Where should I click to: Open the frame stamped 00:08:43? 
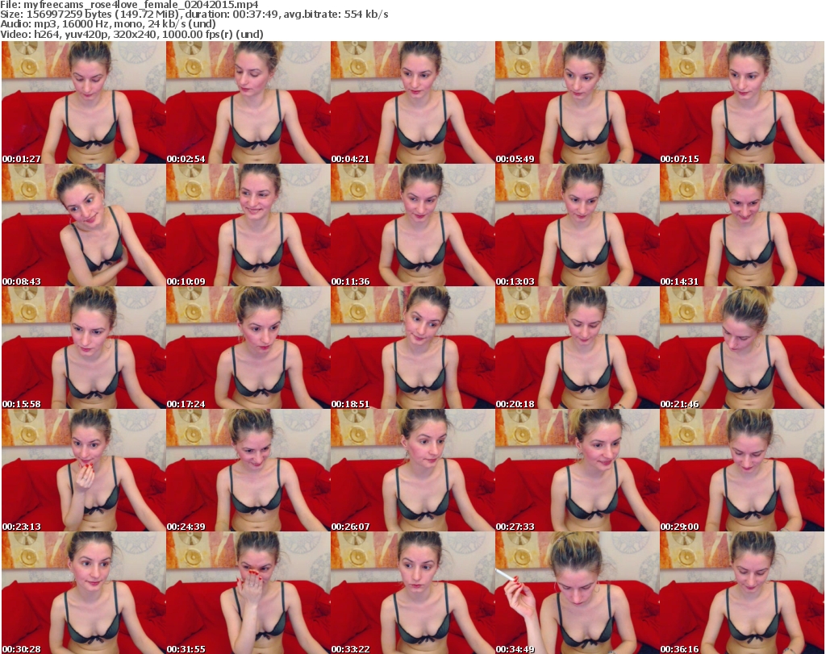pyautogui.click(x=83, y=225)
